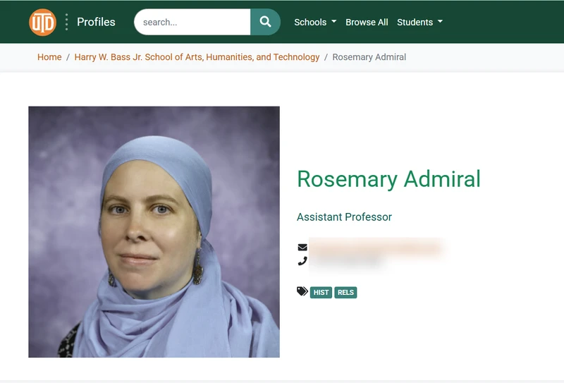Click the Rosemary Admiral breadcrumb text
The image size is (564, 383).
(x=369, y=57)
